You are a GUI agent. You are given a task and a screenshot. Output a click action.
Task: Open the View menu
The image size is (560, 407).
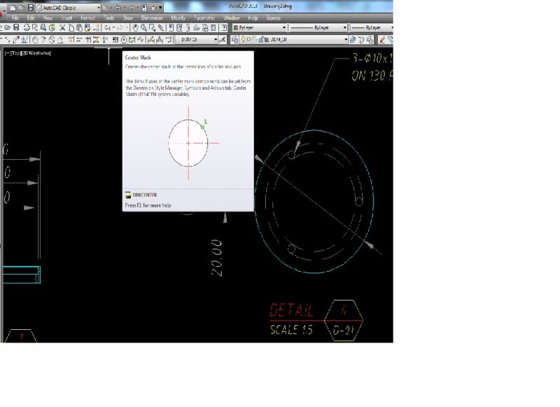click(48, 18)
